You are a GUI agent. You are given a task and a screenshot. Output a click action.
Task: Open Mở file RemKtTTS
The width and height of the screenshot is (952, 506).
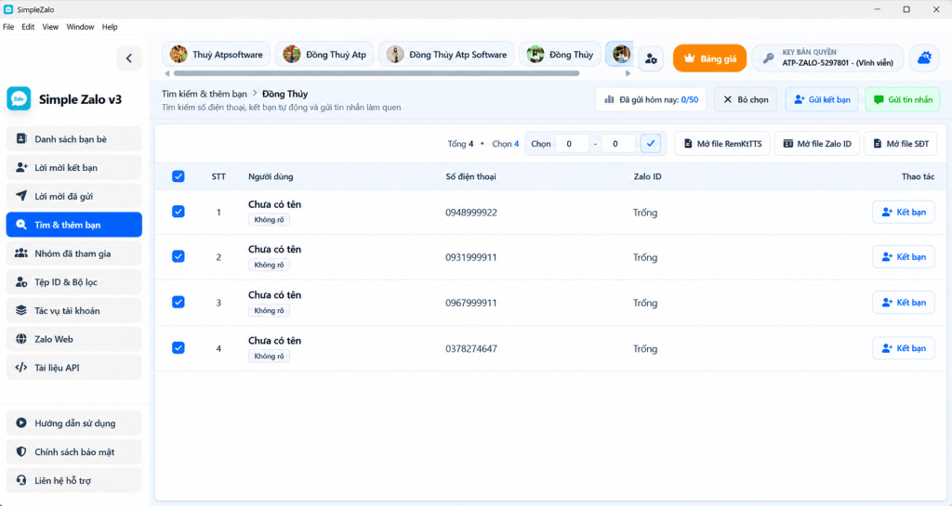721,144
